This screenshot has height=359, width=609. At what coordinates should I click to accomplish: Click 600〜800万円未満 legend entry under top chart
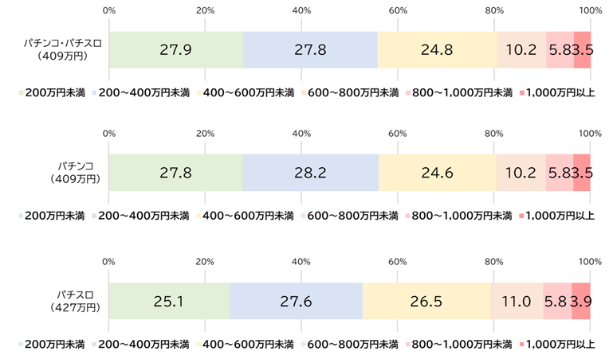point(352,92)
